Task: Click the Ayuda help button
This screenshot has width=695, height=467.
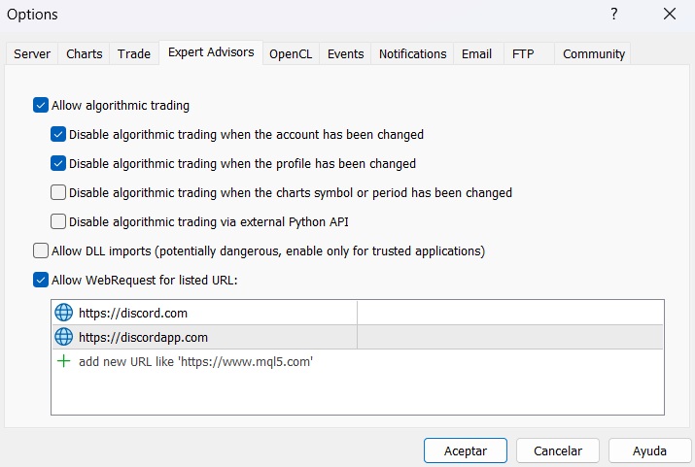Action: tap(649, 450)
